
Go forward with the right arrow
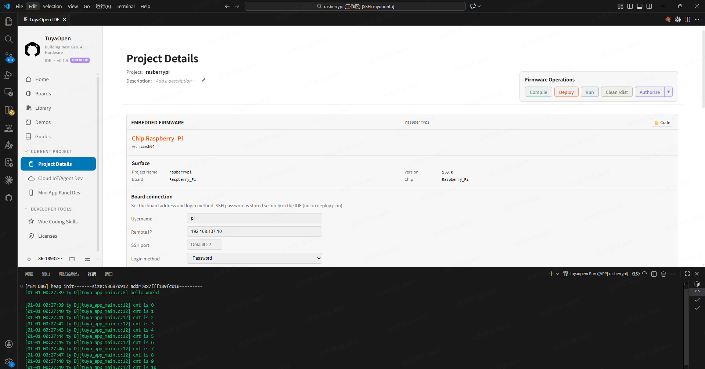(237, 6)
